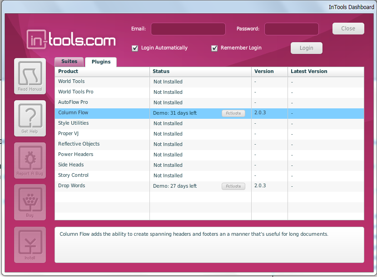
Task: Click Not Installed status for Proper VJ
Action: [168, 134]
